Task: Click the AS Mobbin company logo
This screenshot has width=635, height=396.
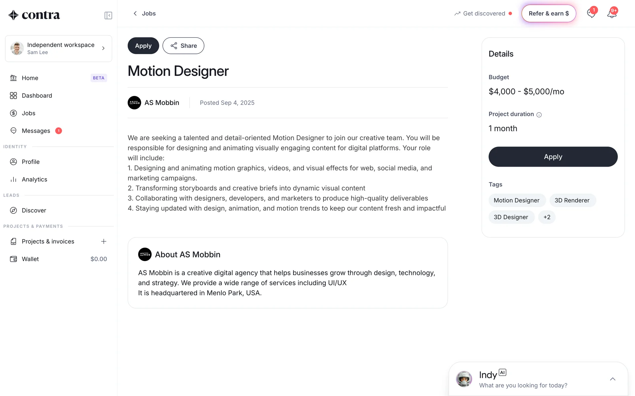Action: [x=134, y=103]
